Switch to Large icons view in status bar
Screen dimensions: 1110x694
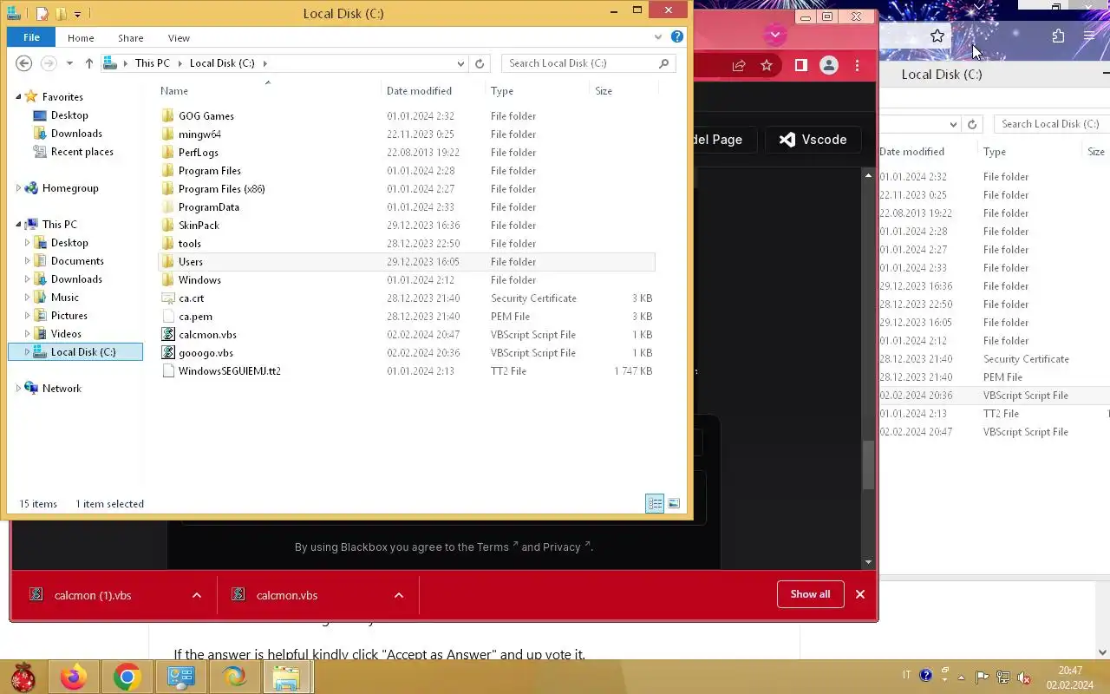coord(674,504)
